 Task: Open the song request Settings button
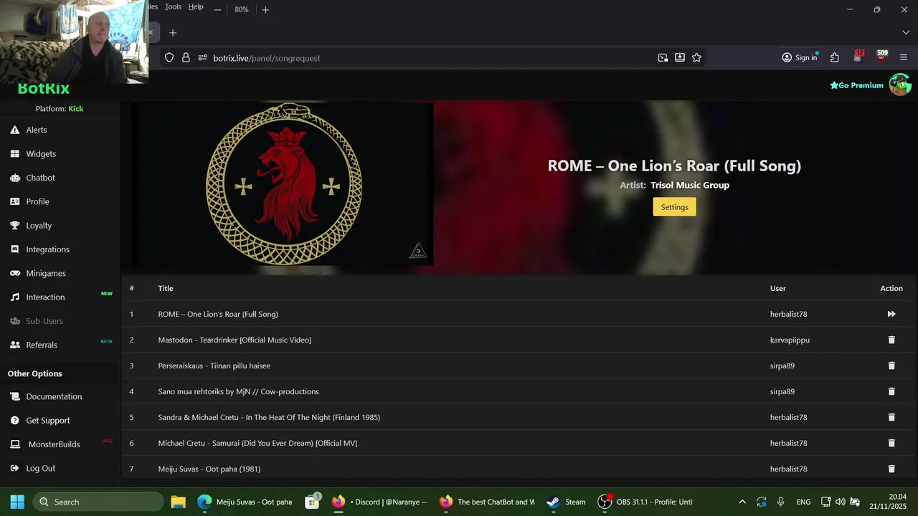pos(674,207)
